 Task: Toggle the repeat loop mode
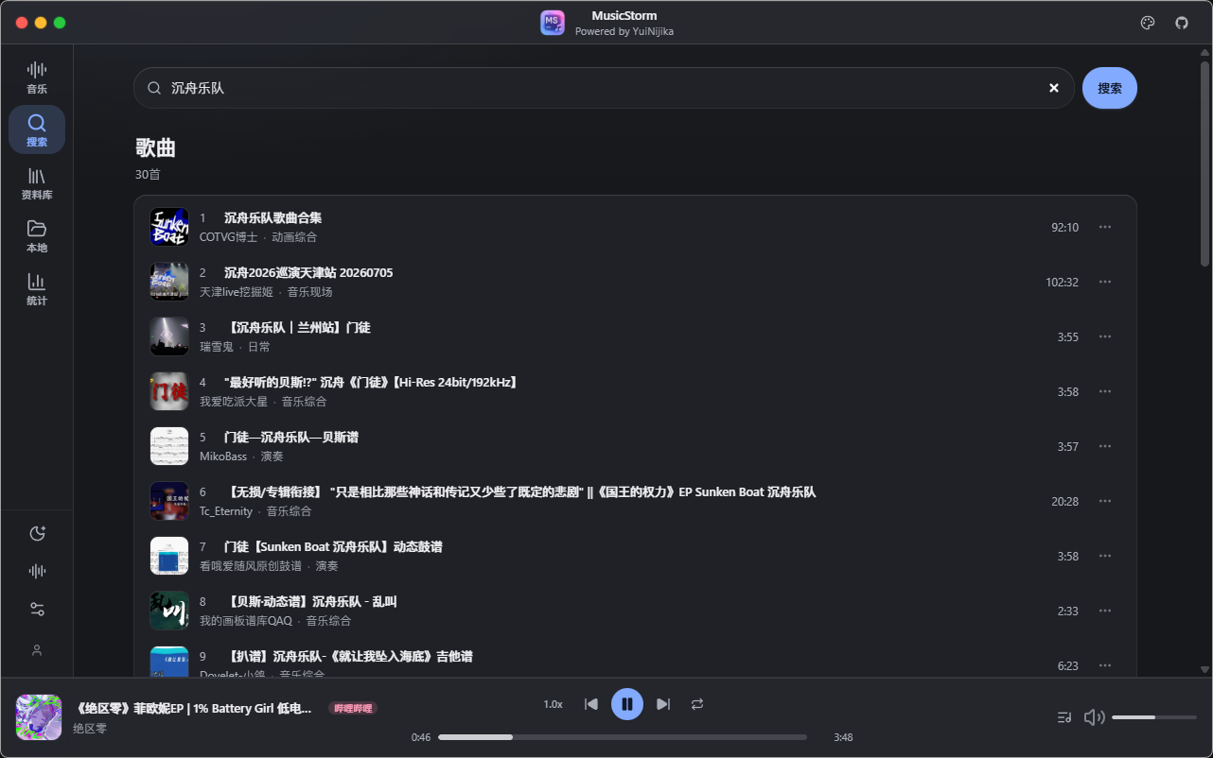point(697,704)
